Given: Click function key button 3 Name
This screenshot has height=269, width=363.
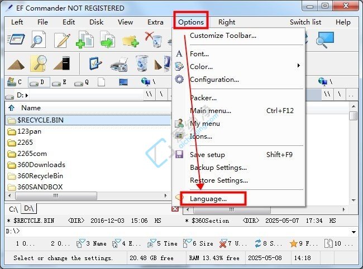Looking at the screenshot, I should point(92,243).
